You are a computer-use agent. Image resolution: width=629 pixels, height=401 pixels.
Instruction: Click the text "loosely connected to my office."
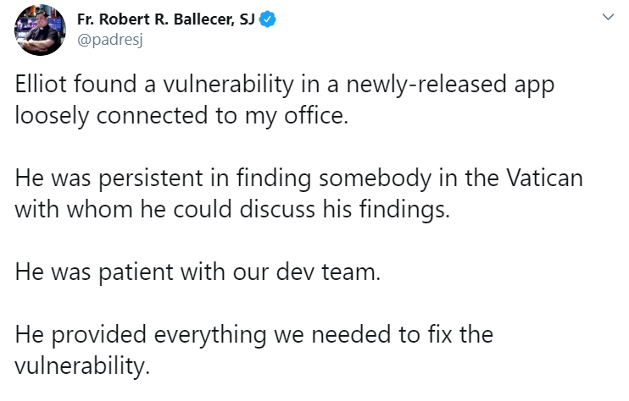181,116
